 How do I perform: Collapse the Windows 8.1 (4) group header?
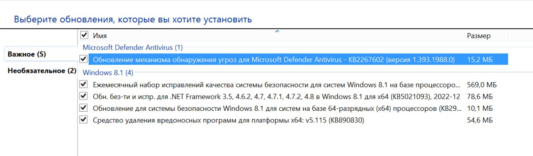coord(108,73)
